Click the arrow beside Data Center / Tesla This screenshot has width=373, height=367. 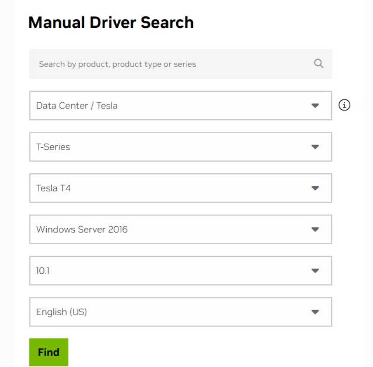pos(315,106)
